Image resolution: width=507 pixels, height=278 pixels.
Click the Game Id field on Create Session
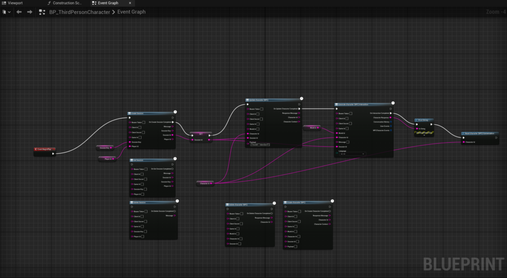[x=140, y=138]
